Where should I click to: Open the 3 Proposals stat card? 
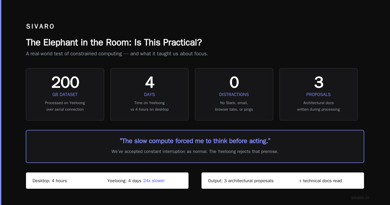pos(318,94)
